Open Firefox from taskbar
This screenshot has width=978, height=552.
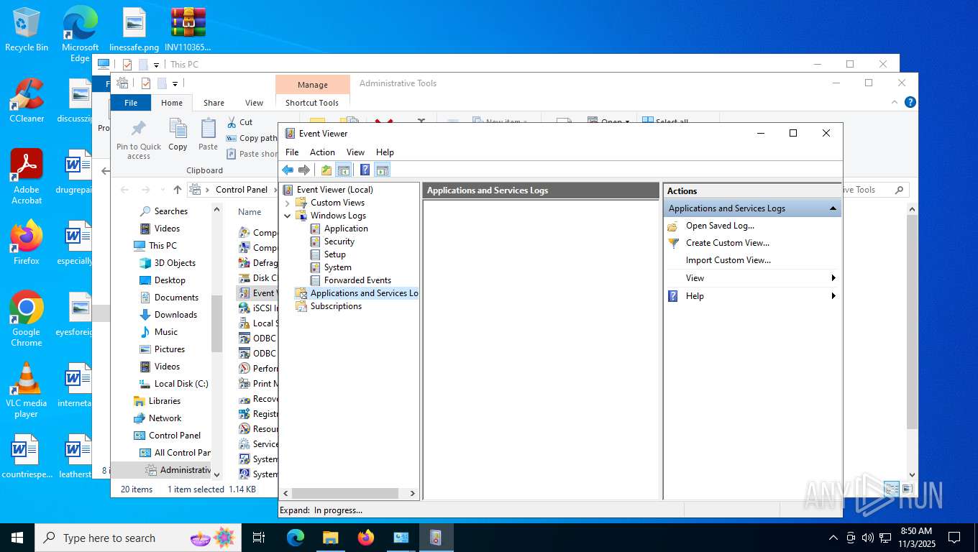coord(366,538)
